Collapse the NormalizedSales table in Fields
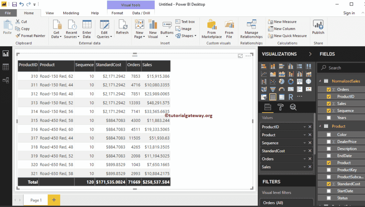This screenshot has height=207, width=365. [320, 81]
